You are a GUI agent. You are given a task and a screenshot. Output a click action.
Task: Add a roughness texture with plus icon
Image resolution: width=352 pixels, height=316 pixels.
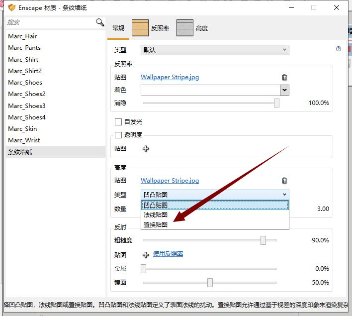click(x=146, y=255)
